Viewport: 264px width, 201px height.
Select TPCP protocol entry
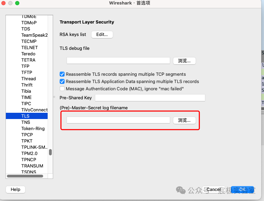click(27, 135)
